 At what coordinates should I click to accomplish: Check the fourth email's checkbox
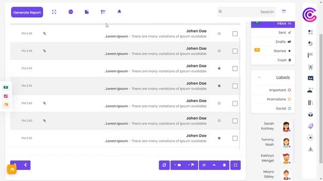pyautogui.click(x=235, y=86)
